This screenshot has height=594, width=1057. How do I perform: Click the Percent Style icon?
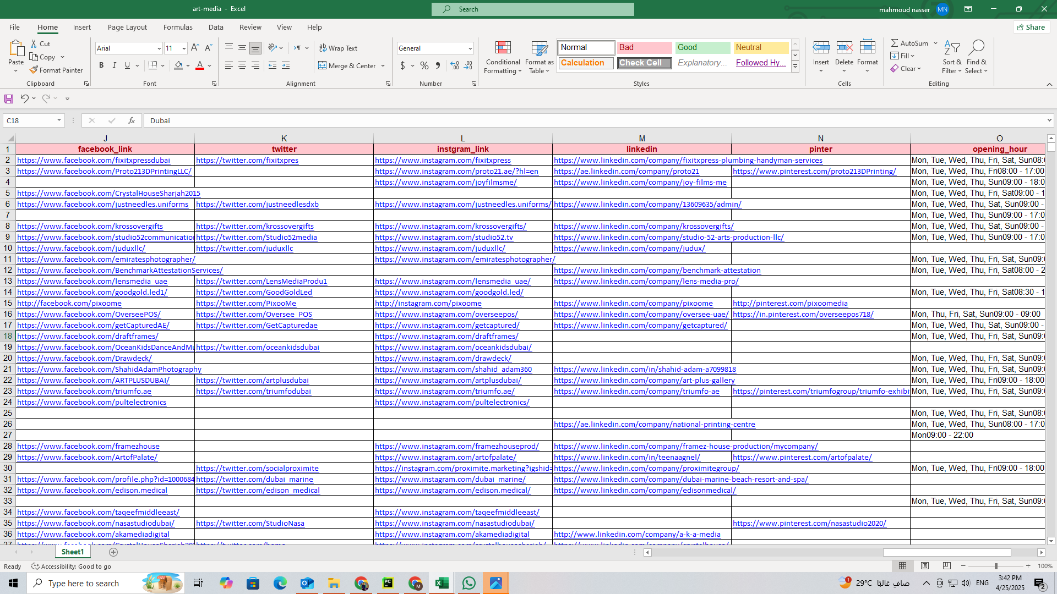pos(424,65)
